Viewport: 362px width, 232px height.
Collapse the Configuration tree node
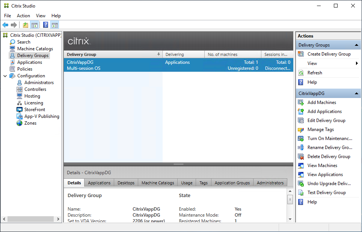coord(5,76)
